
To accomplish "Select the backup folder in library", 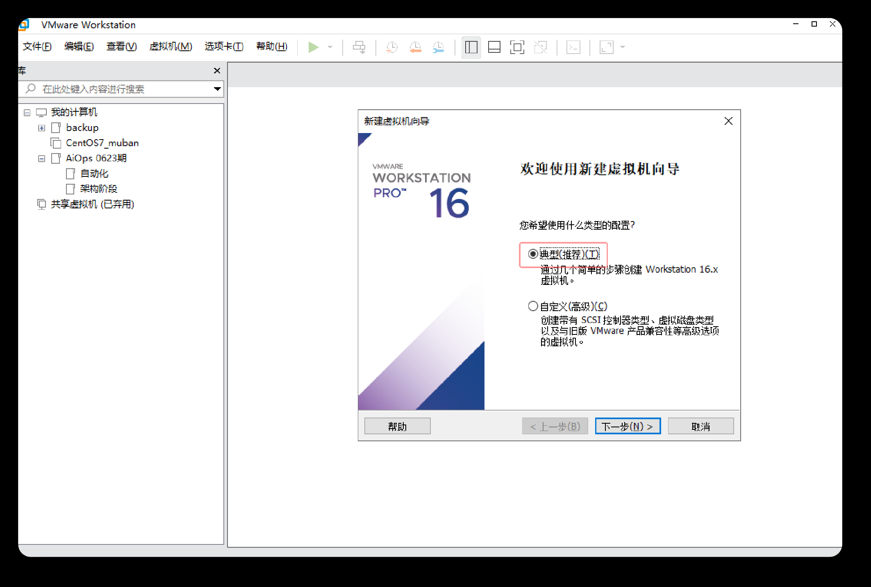I will tap(82, 128).
